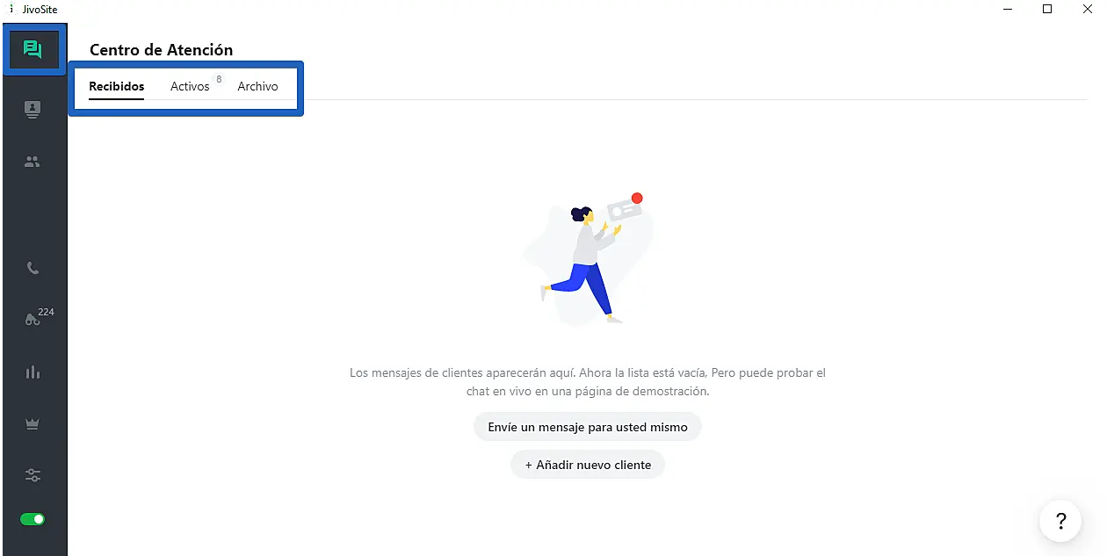
Task: Open the question mark help button
Action: pos(1060,521)
